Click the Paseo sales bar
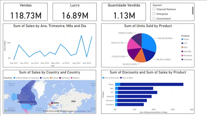Screen dimensions: 207x116 152,84
